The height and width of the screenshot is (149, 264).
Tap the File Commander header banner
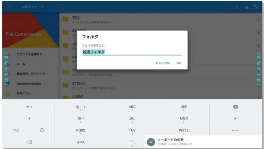(30, 30)
